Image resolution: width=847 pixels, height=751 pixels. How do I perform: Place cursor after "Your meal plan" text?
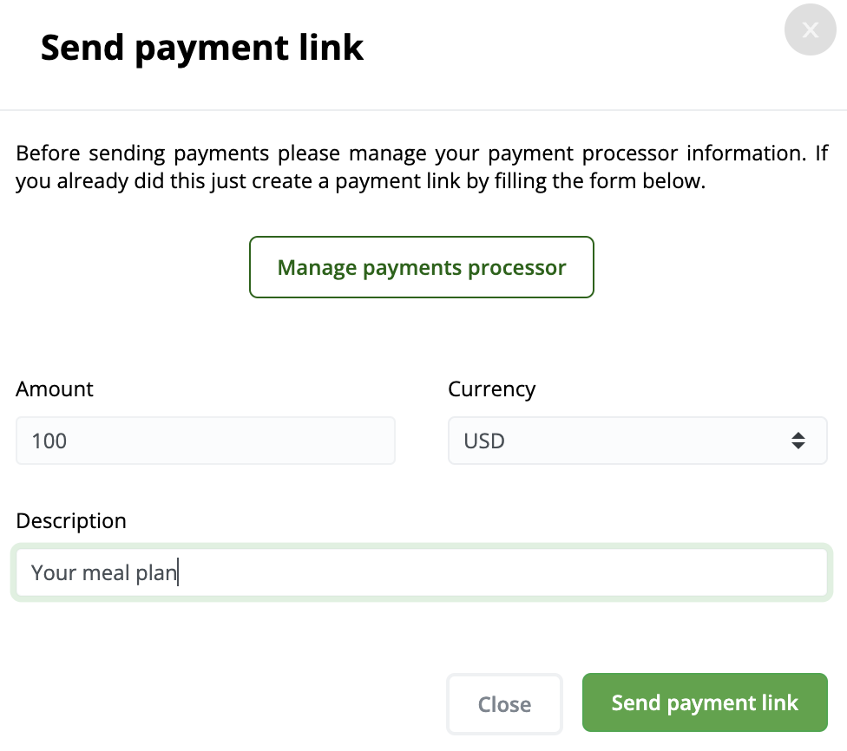coord(178,572)
